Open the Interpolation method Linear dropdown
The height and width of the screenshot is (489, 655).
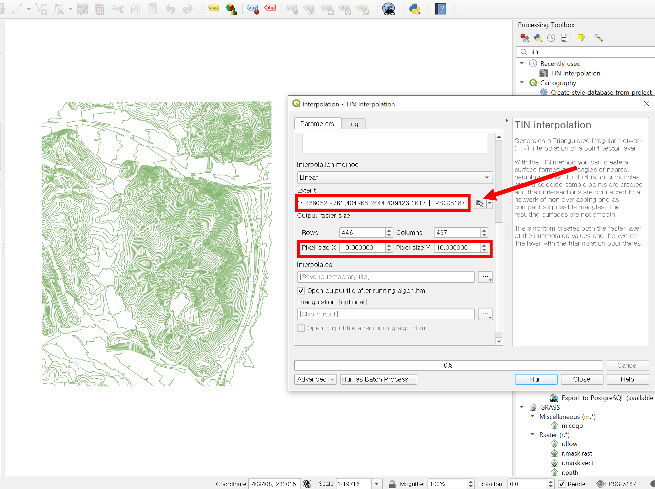coord(395,178)
